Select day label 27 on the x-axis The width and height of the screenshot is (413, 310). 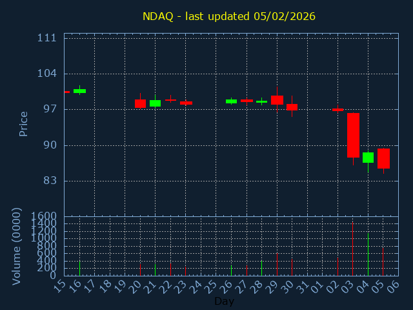pos(242,287)
